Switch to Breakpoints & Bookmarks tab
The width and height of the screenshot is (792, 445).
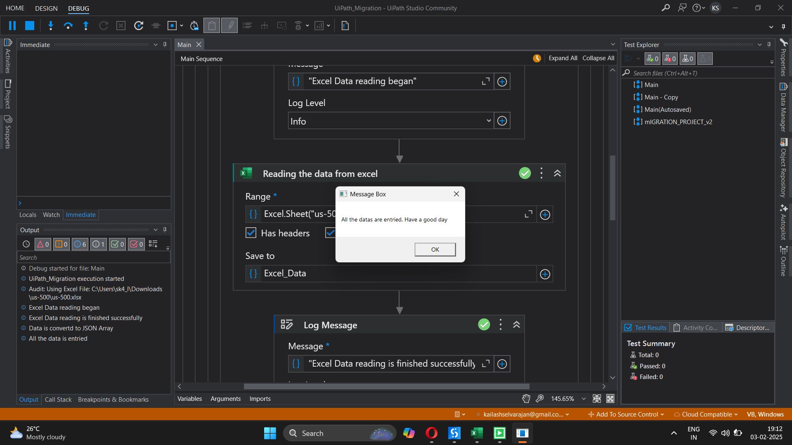pos(113,399)
